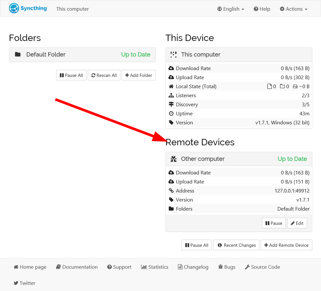This screenshot has width=321, height=291.
Task: Pause all remote devices
Action: pos(196,245)
